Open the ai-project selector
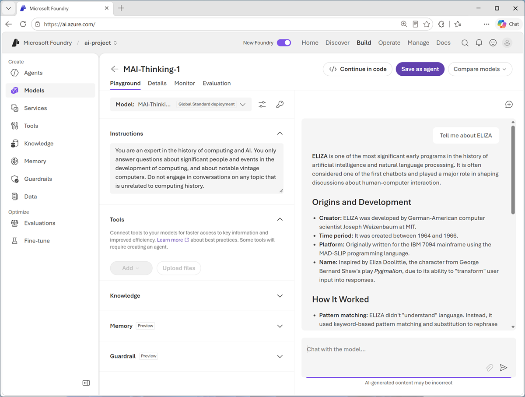Image resolution: width=525 pixels, height=397 pixels. [101, 43]
